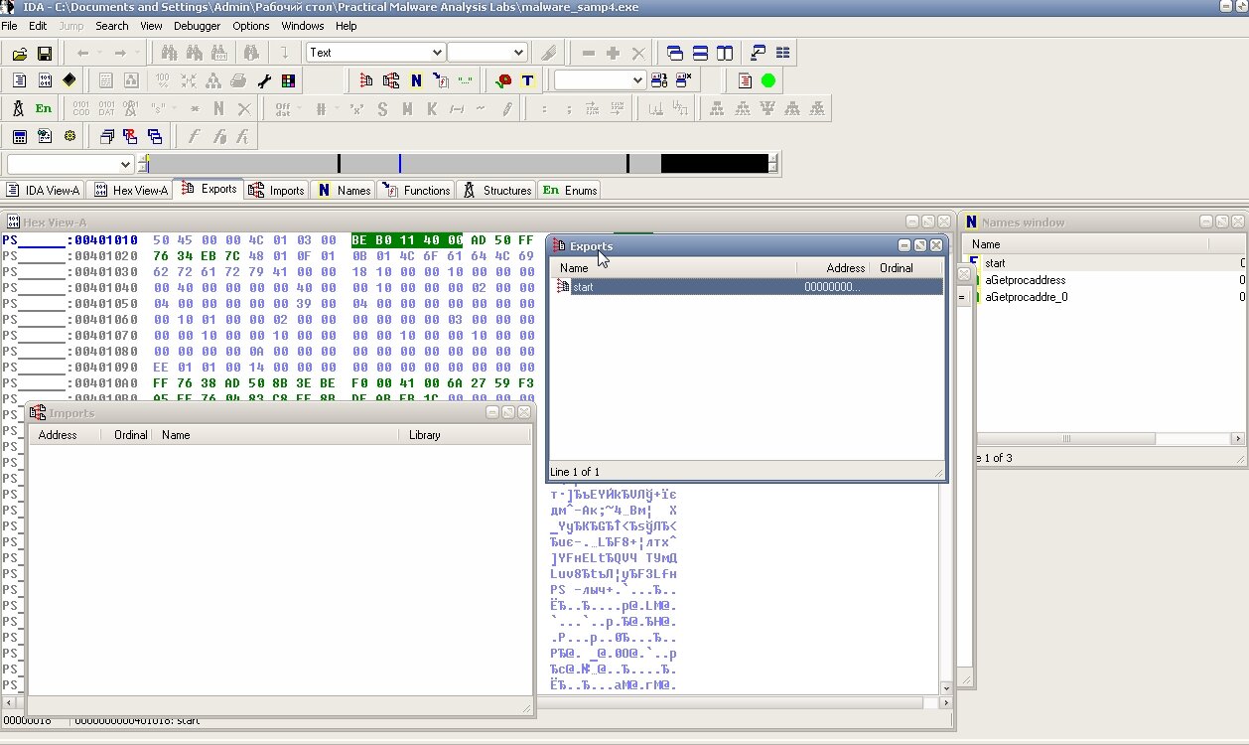
Task: Switch to the Functions tab
Action: pyautogui.click(x=417, y=190)
